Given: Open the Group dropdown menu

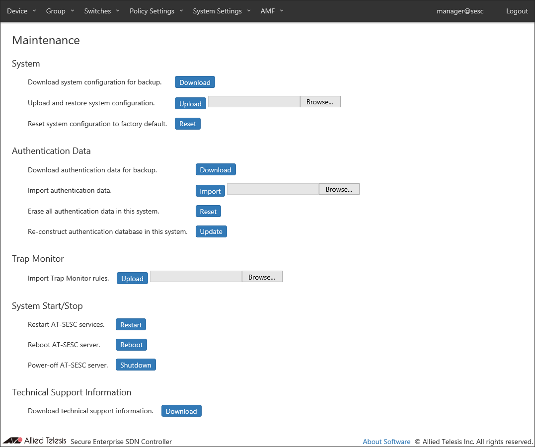Looking at the screenshot, I should click(x=60, y=11).
